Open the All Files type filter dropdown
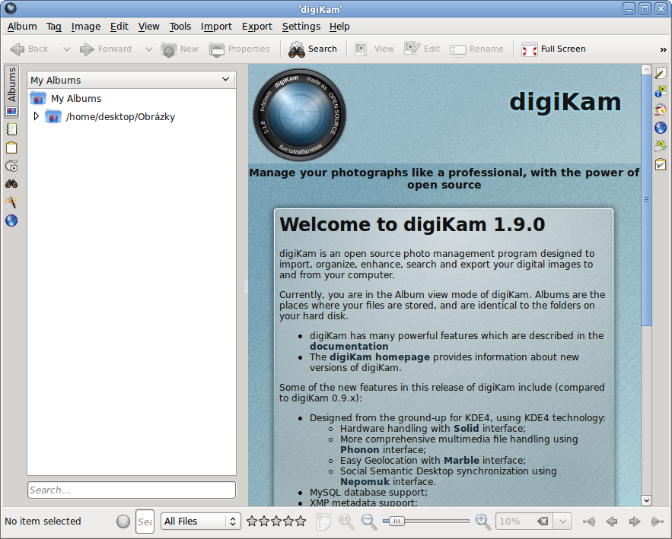672x539 pixels. (x=201, y=522)
